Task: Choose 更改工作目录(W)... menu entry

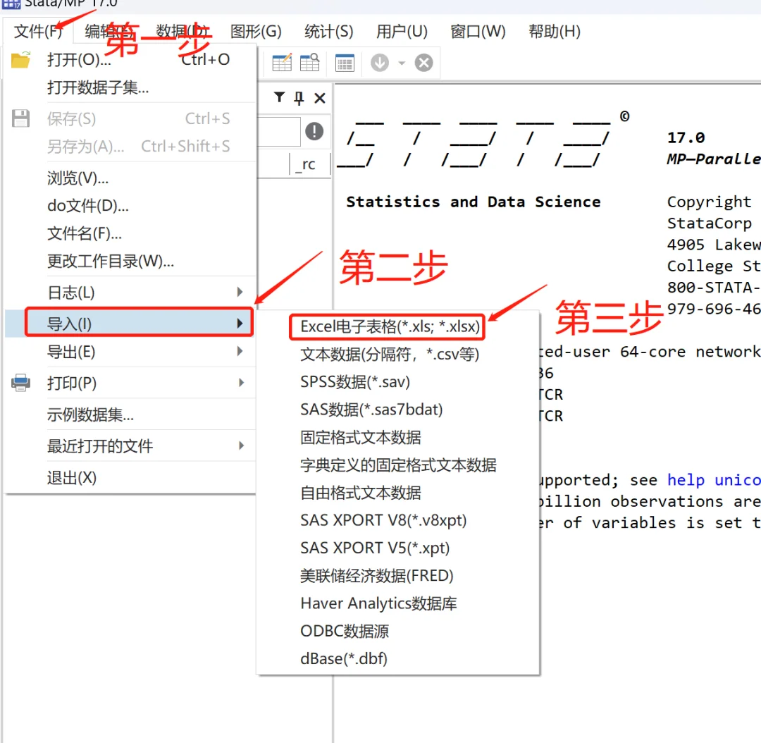Action: (x=130, y=262)
